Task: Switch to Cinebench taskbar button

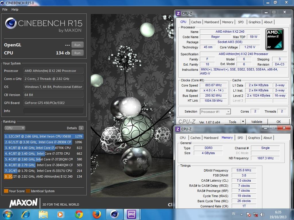Action: (114, 214)
